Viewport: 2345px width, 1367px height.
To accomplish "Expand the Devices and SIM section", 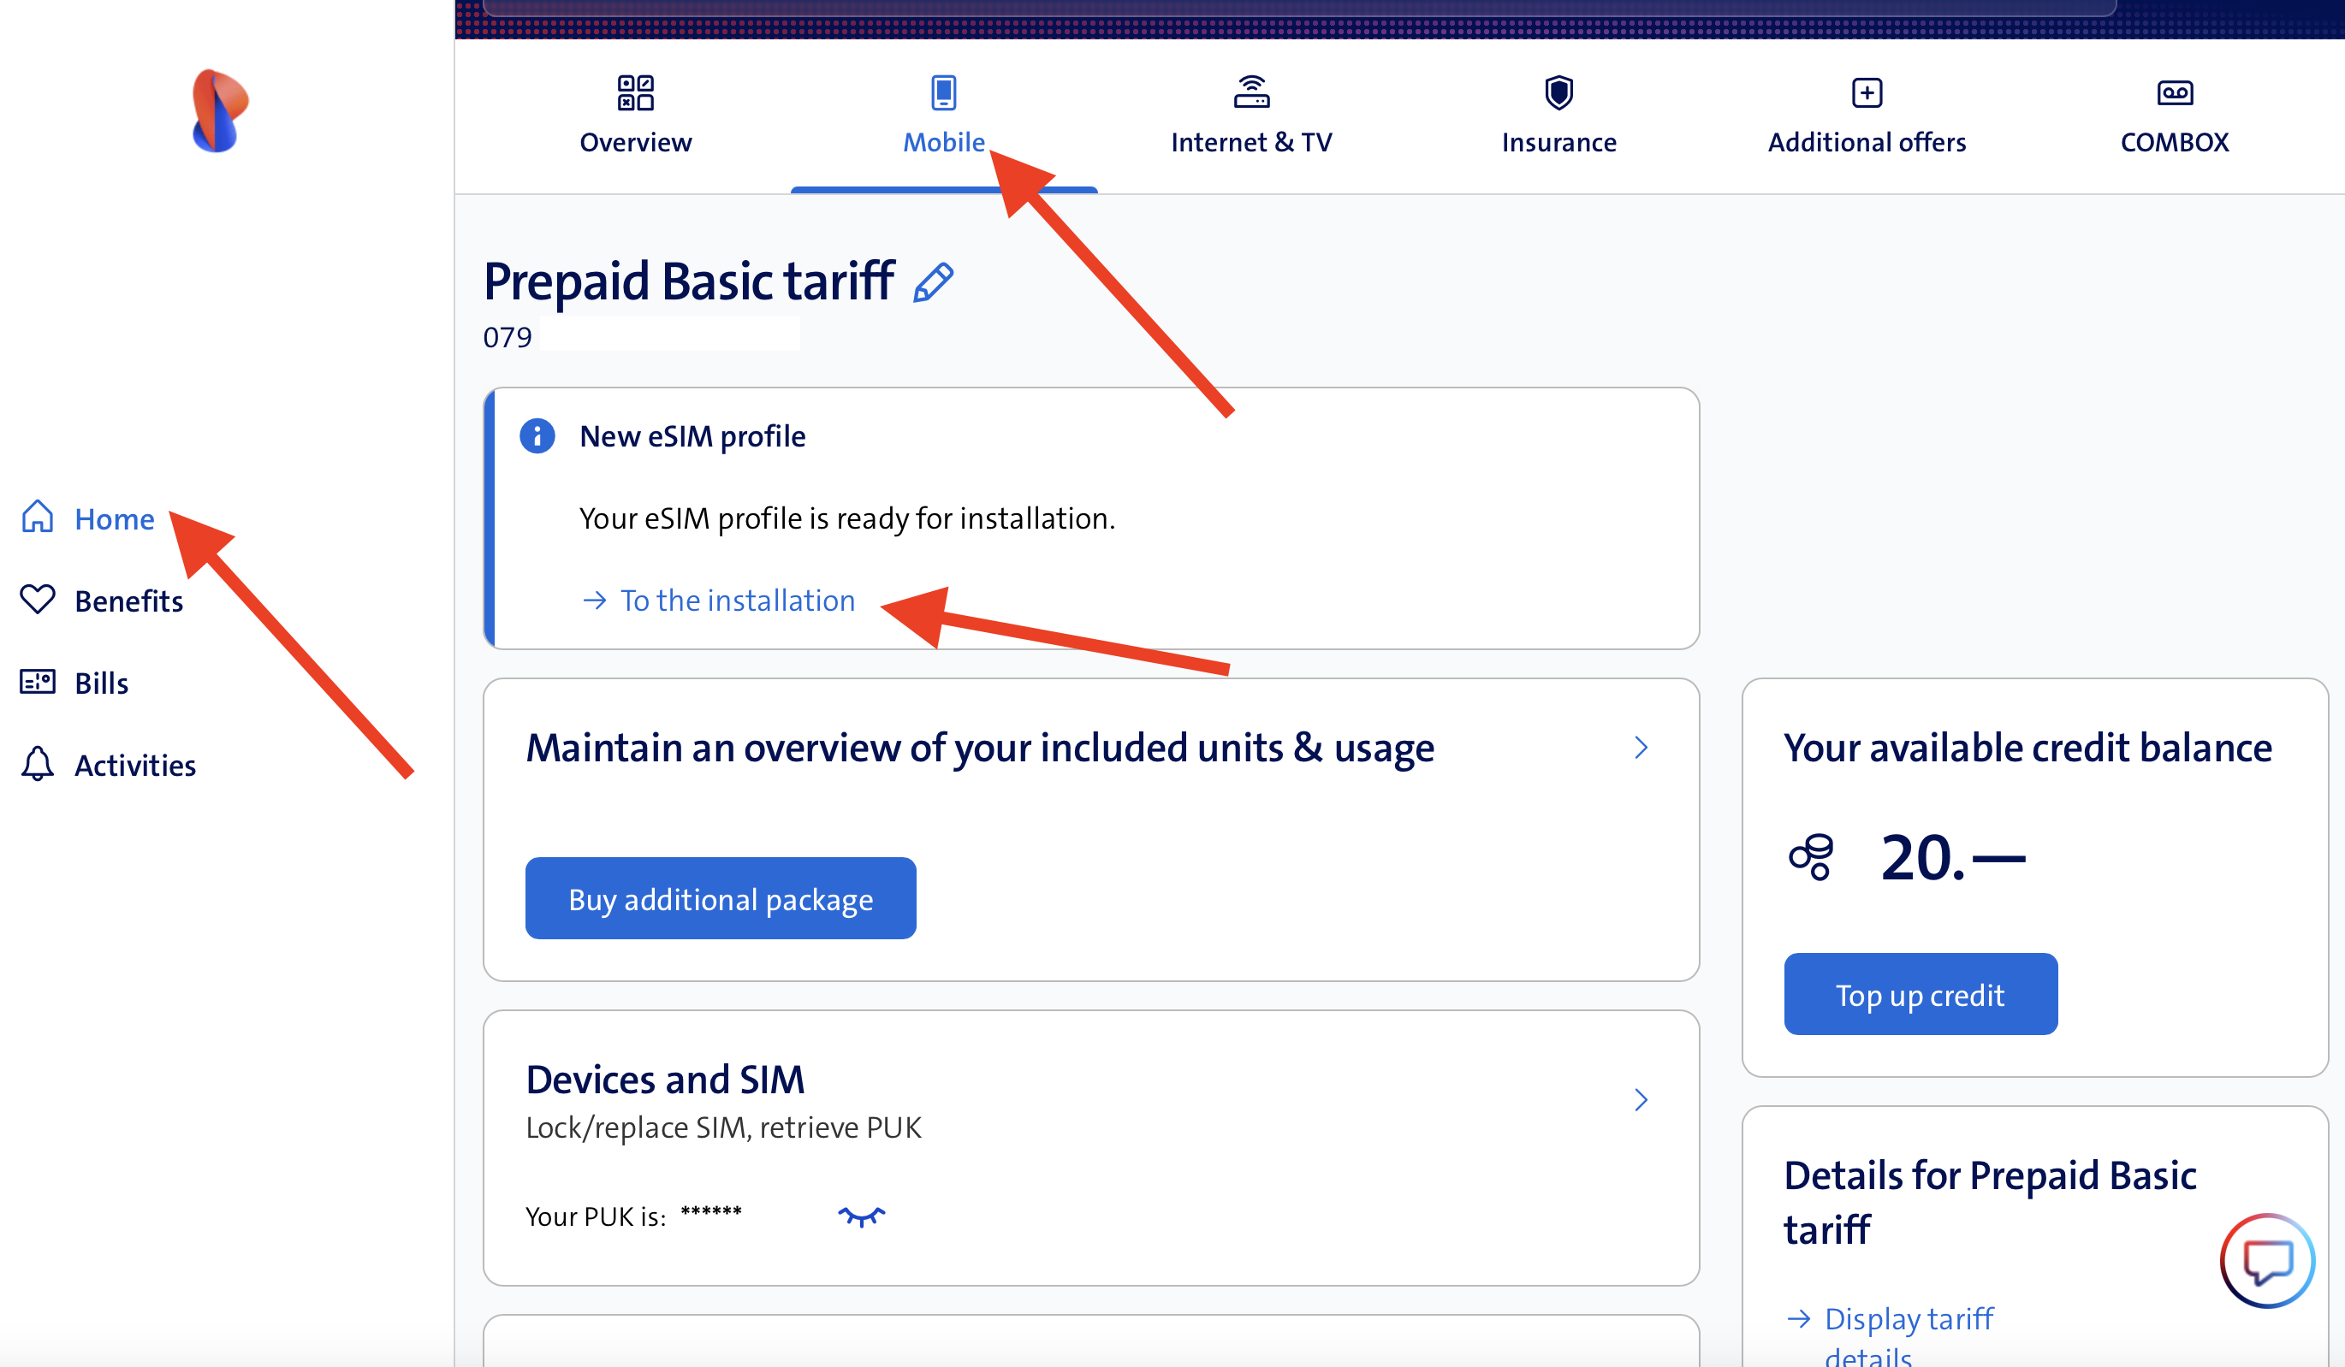I will click(1641, 1100).
